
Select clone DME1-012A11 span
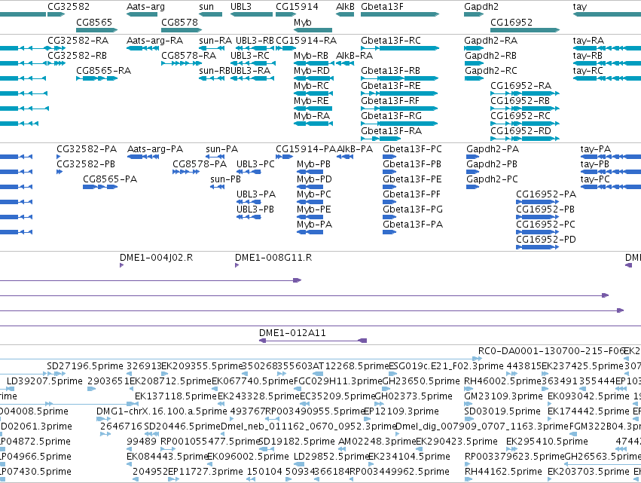point(313,341)
